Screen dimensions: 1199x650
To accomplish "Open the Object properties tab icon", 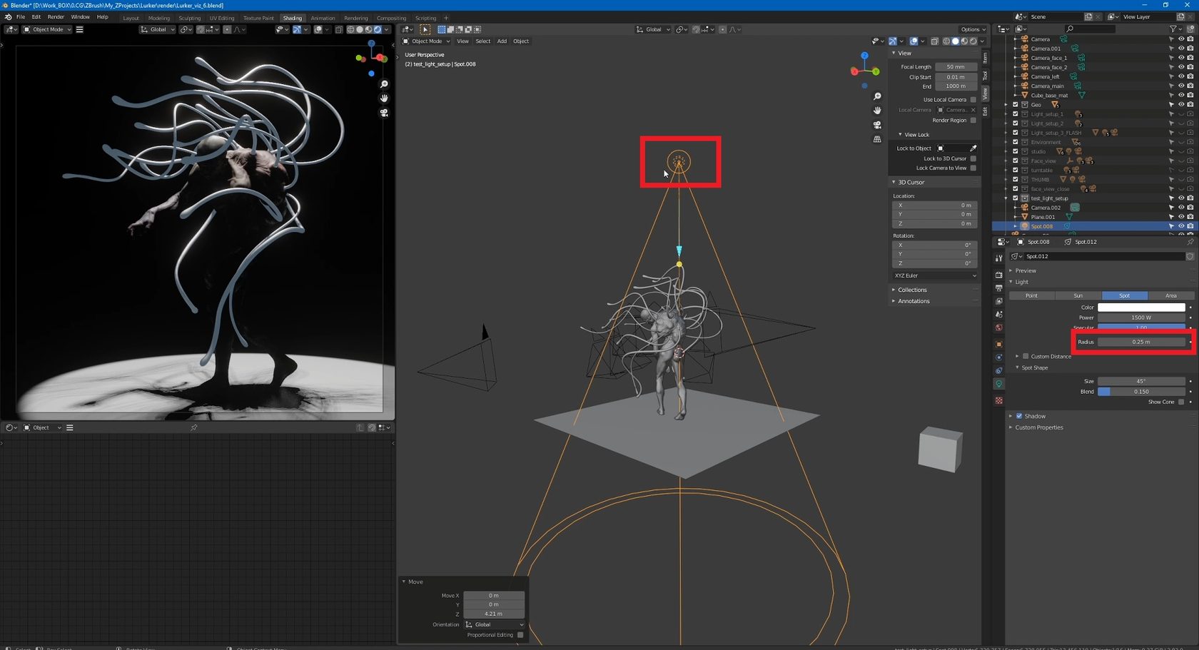I will coord(999,345).
